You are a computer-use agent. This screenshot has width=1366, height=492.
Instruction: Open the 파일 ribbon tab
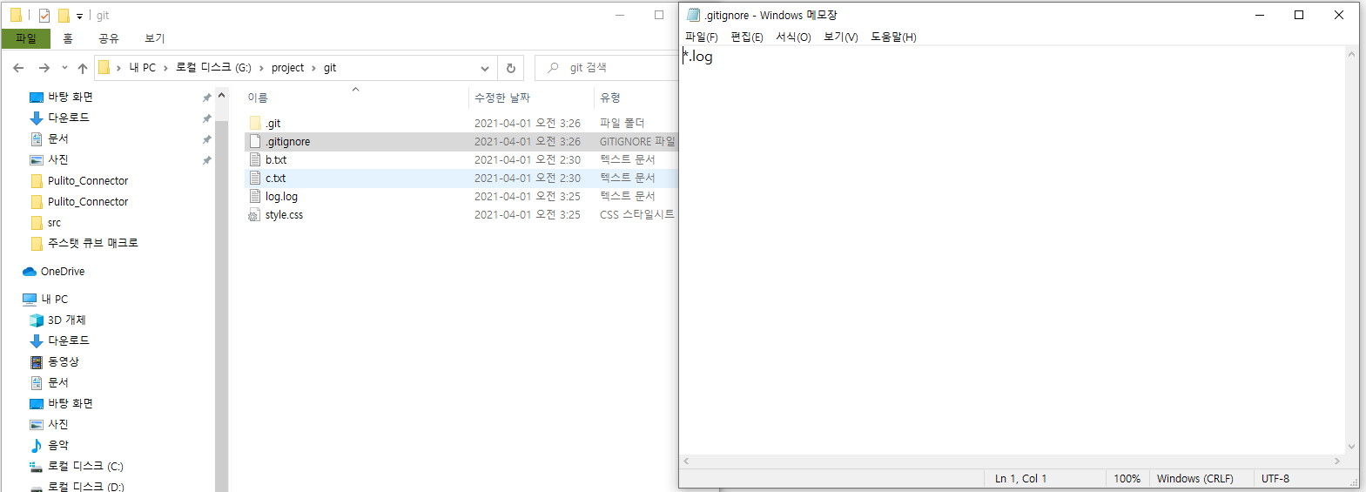click(26, 38)
